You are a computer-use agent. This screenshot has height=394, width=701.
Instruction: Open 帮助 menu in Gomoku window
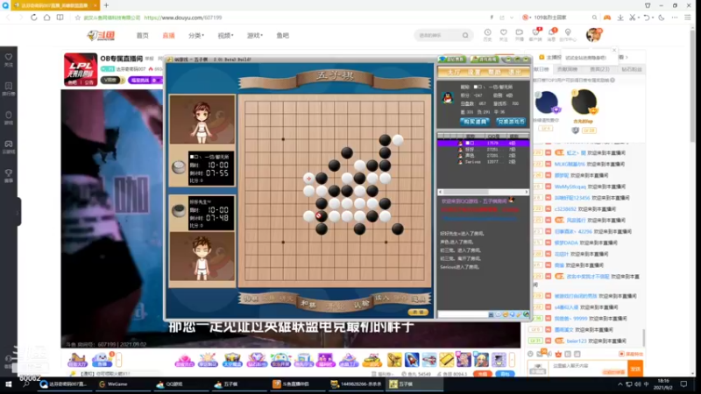pos(494,72)
